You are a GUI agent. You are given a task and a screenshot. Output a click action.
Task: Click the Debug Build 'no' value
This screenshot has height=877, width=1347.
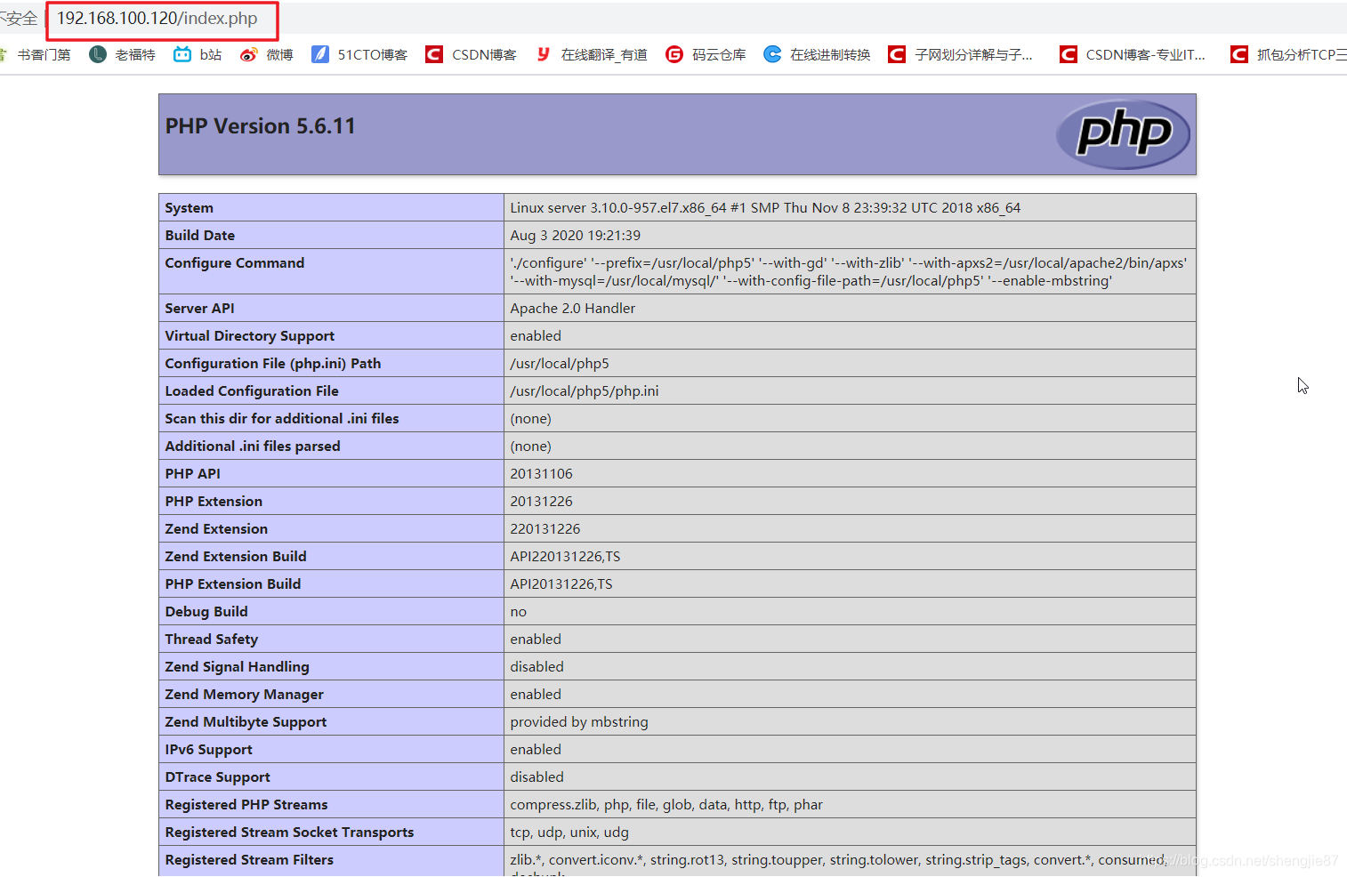[519, 612]
